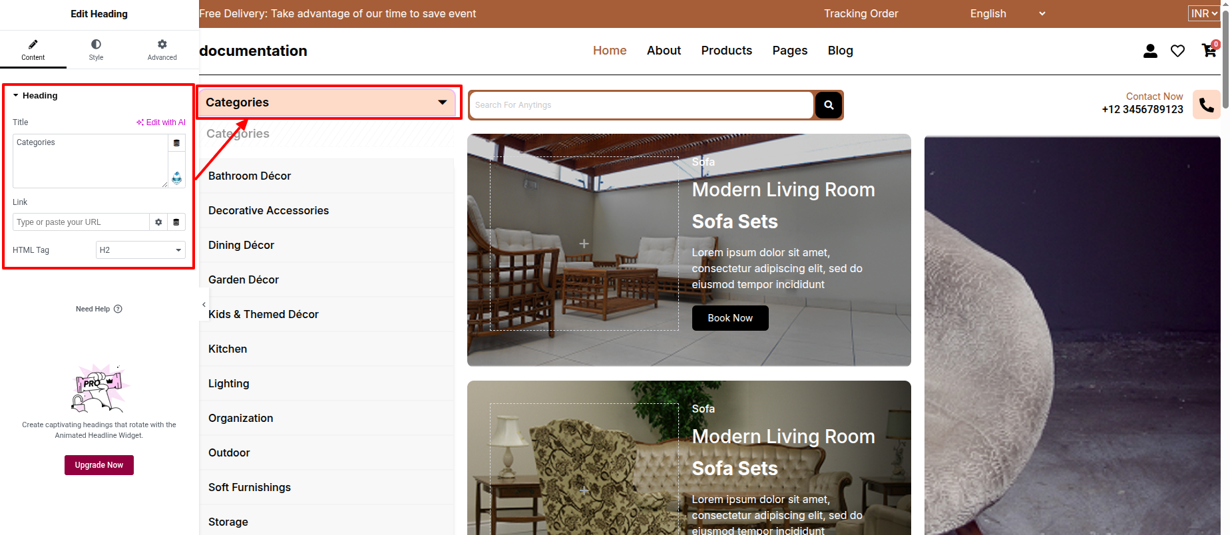
Task: Collapse the Elementor side panel
Action: point(204,305)
